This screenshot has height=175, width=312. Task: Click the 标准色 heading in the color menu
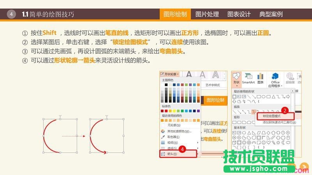click(166, 106)
